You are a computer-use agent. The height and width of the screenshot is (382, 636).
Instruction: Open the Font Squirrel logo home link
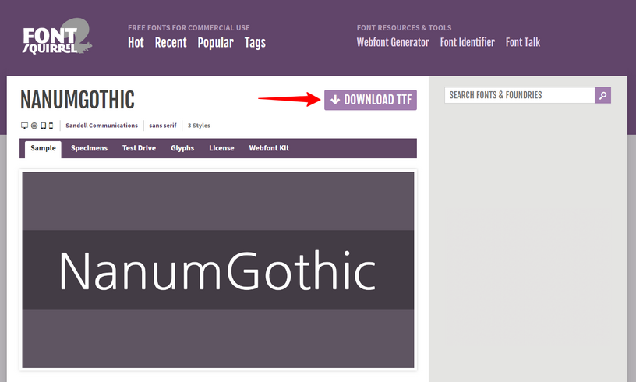click(57, 36)
